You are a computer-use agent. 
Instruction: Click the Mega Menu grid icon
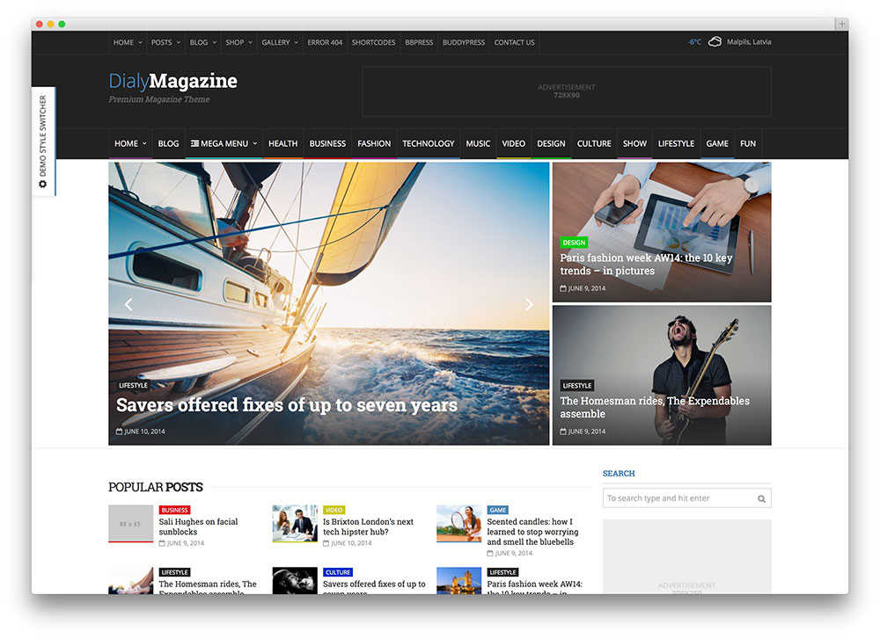(x=194, y=143)
